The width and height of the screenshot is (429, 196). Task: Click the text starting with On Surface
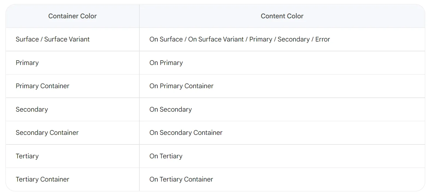(x=166, y=39)
